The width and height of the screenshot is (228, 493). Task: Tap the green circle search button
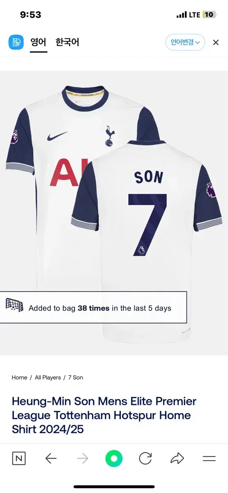click(x=114, y=458)
